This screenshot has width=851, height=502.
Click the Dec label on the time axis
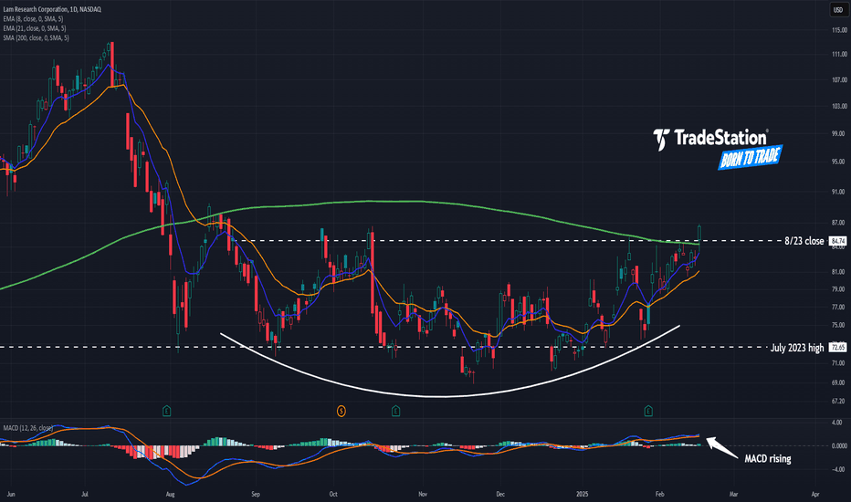pos(500,495)
